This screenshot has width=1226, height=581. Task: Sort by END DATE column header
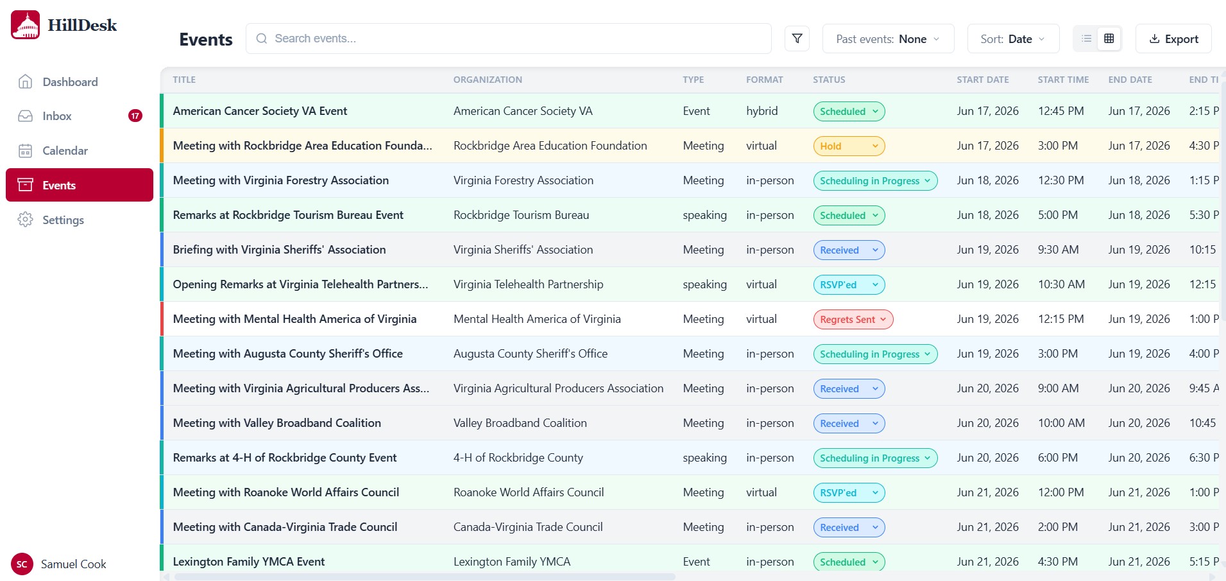tap(1130, 80)
